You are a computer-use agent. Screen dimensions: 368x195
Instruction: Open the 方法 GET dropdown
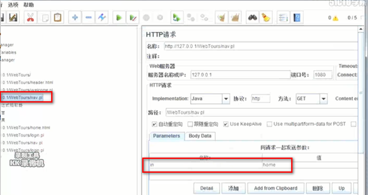[x=324, y=99]
